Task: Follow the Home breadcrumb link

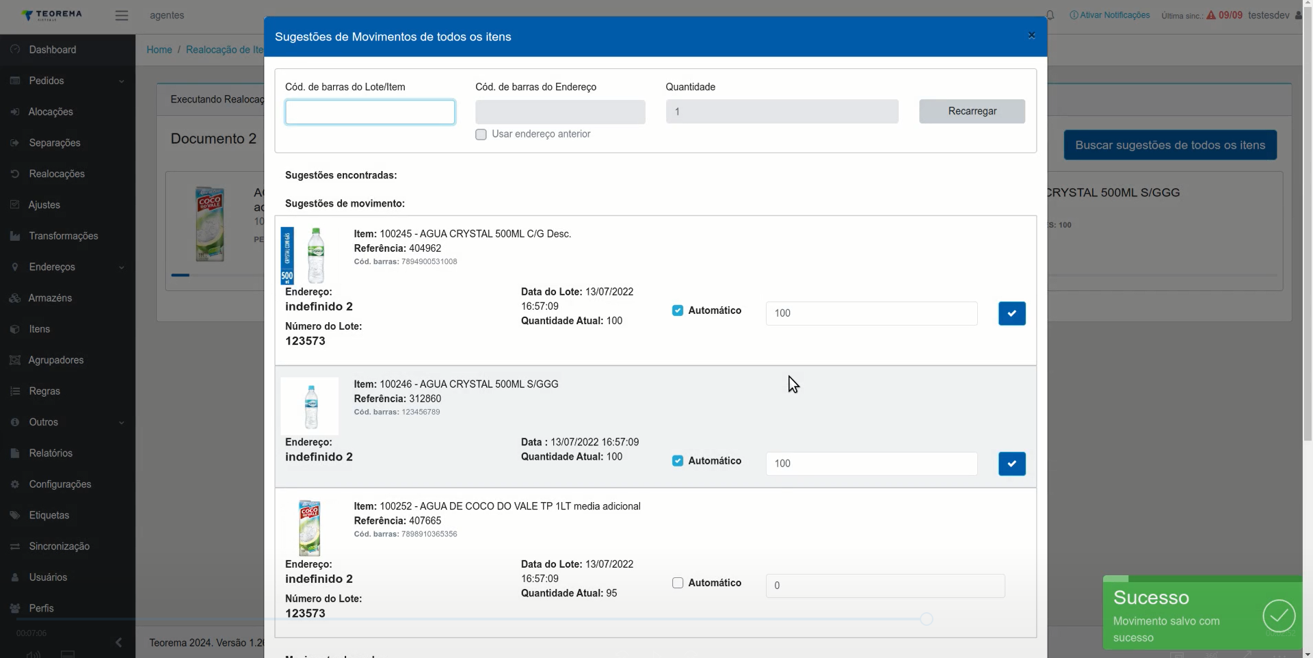Action: [159, 50]
